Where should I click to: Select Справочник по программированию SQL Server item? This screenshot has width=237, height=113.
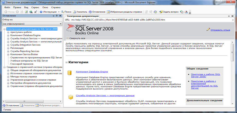tap(36, 57)
